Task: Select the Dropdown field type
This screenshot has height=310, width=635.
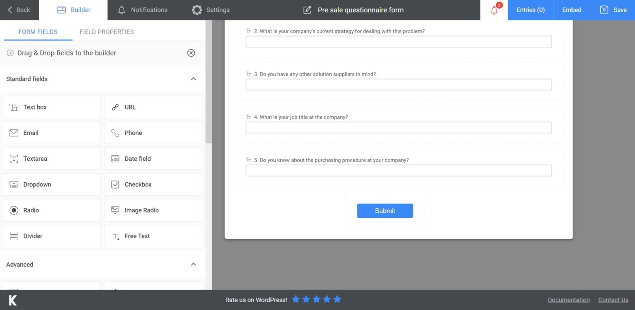Action: 51,184
